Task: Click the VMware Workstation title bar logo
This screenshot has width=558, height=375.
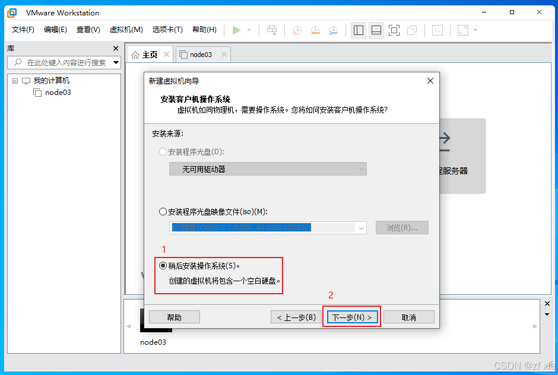Action: (x=12, y=13)
